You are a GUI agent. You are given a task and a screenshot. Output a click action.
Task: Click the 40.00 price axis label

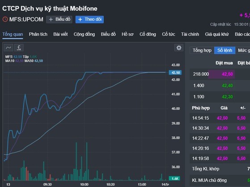pos(176,108)
